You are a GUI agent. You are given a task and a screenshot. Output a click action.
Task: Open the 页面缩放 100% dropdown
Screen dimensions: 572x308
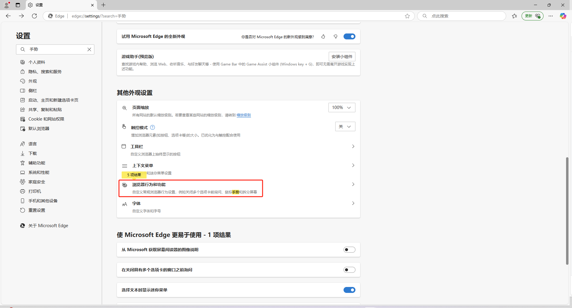pyautogui.click(x=342, y=108)
